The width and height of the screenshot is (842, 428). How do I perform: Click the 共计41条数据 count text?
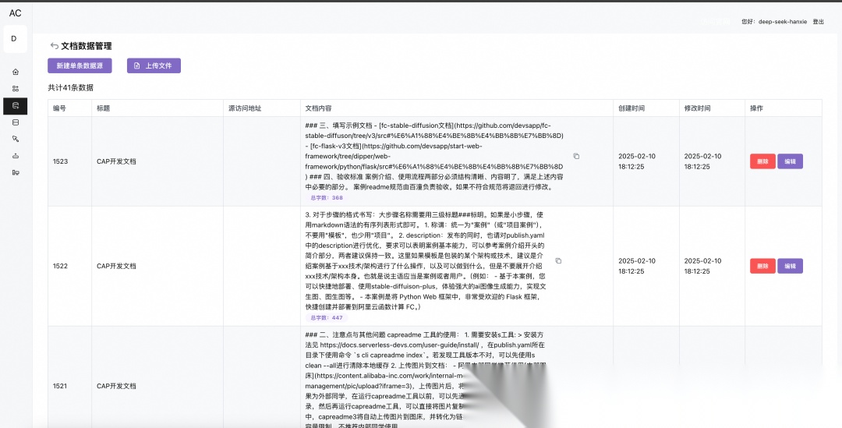(70, 87)
